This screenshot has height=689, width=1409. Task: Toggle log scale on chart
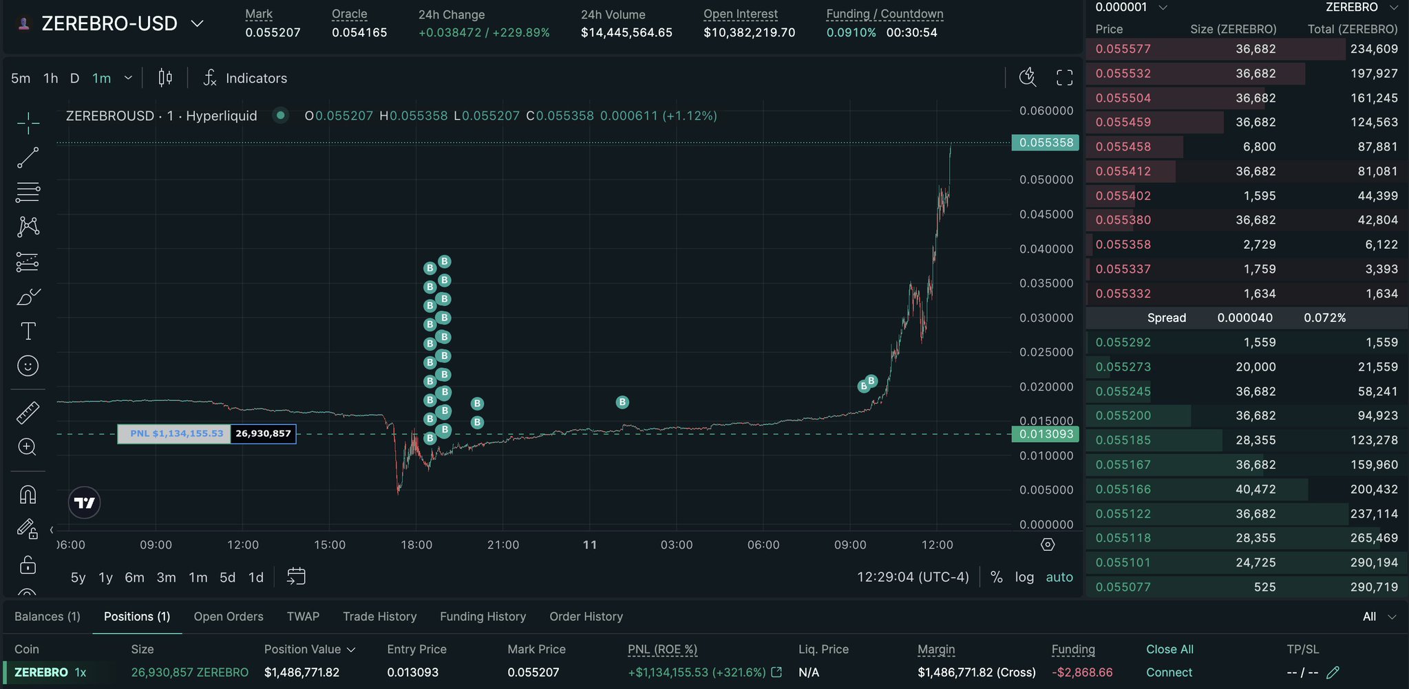click(x=1024, y=577)
